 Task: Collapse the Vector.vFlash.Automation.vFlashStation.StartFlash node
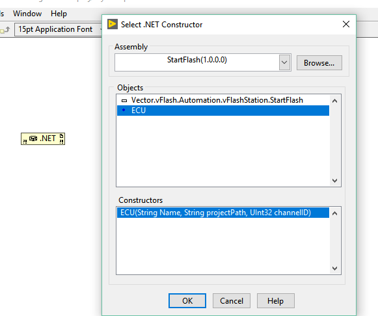point(124,100)
